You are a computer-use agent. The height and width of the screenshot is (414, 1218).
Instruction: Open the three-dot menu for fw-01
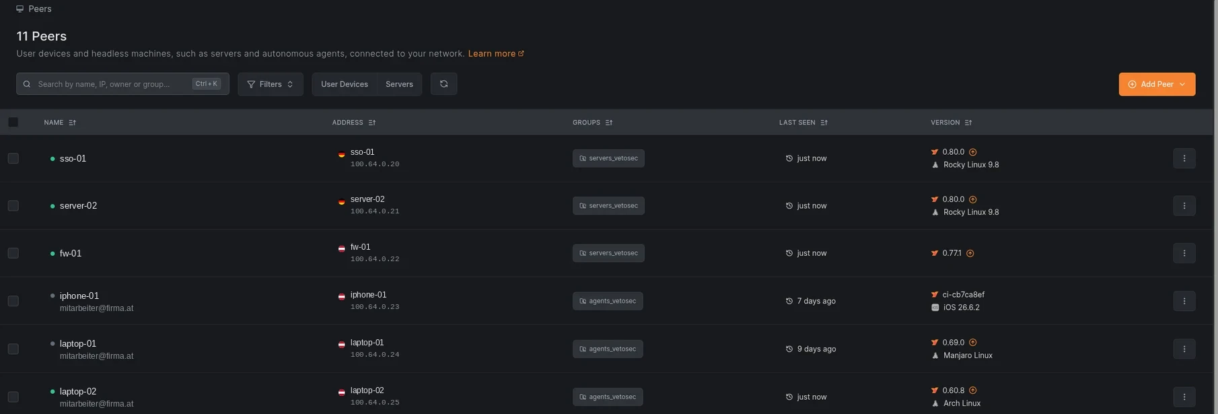pos(1184,254)
